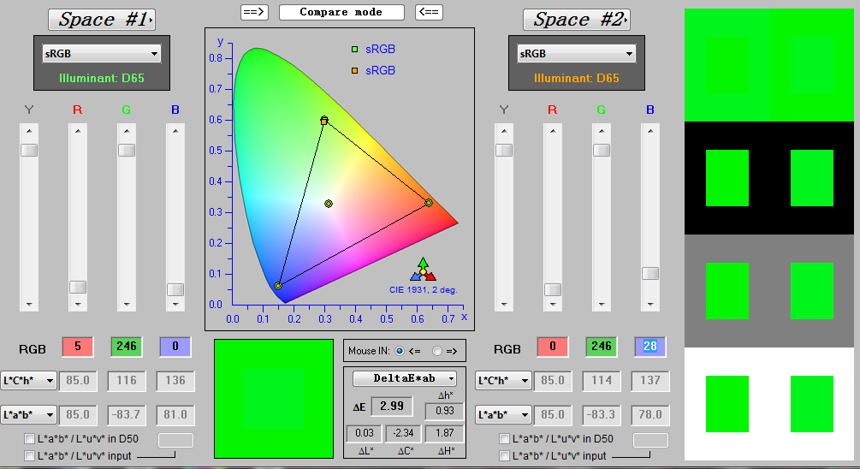This screenshot has height=469, width=860.
Task: Click down arrow of Space #2 B slider
Action: tap(650, 305)
